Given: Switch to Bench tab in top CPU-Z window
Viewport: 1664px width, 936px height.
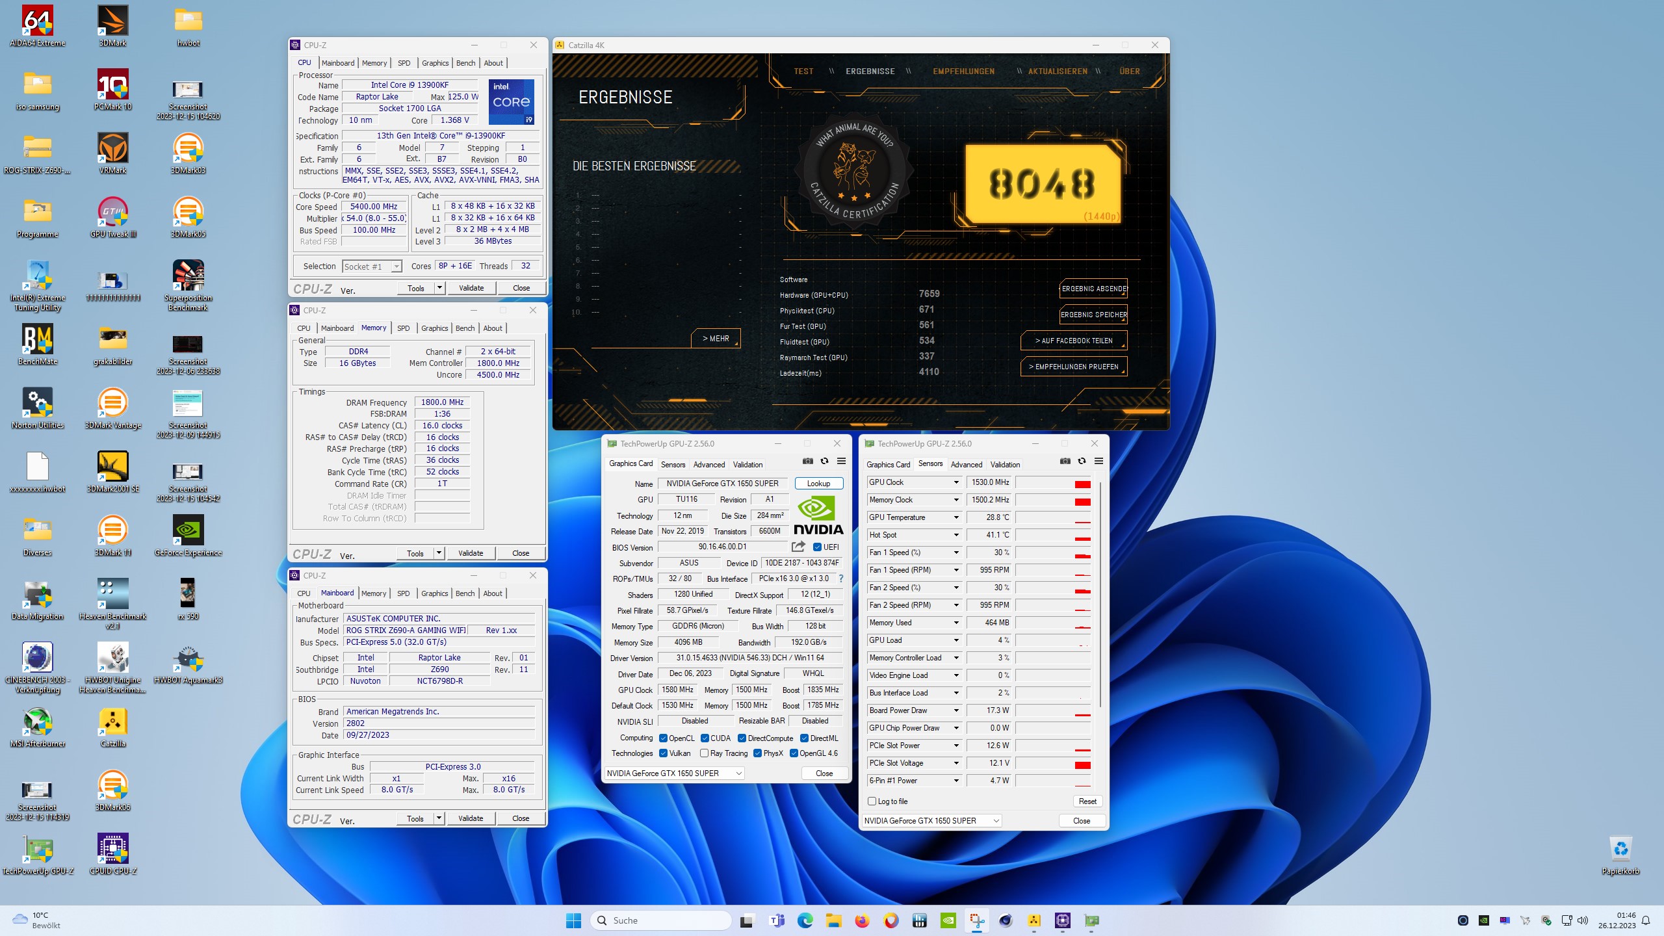Looking at the screenshot, I should coord(465,63).
